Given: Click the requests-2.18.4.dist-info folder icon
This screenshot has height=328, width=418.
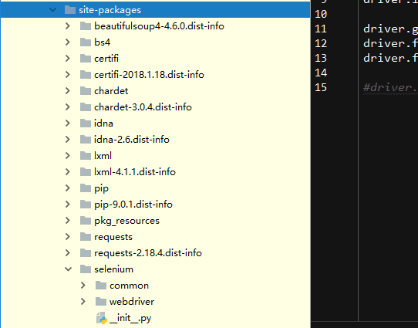Looking at the screenshot, I should click(86, 253).
